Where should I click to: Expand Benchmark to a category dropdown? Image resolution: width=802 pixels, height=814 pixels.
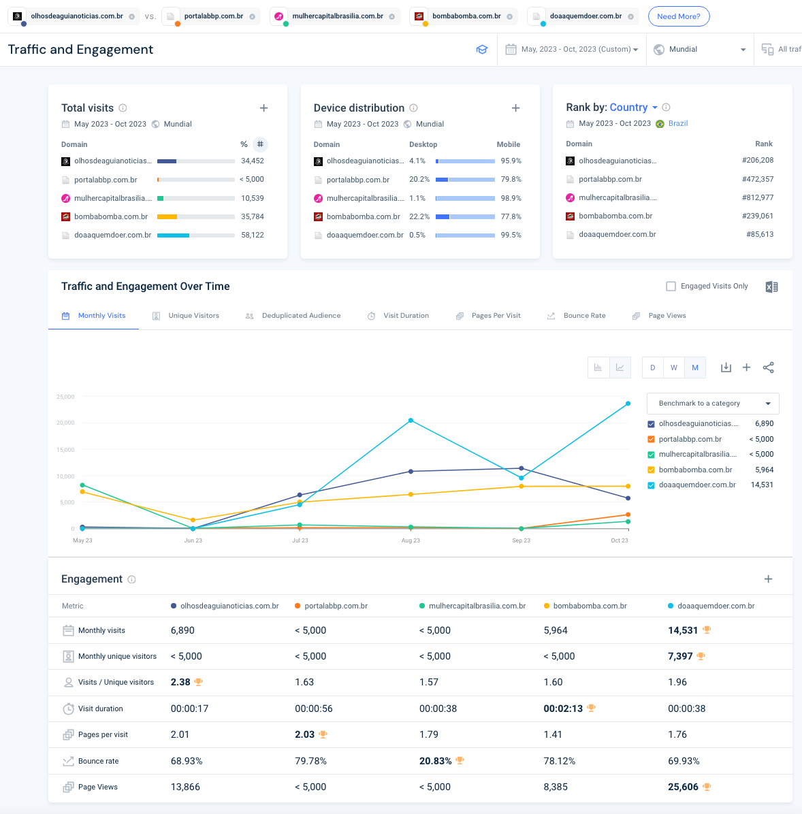(x=713, y=404)
